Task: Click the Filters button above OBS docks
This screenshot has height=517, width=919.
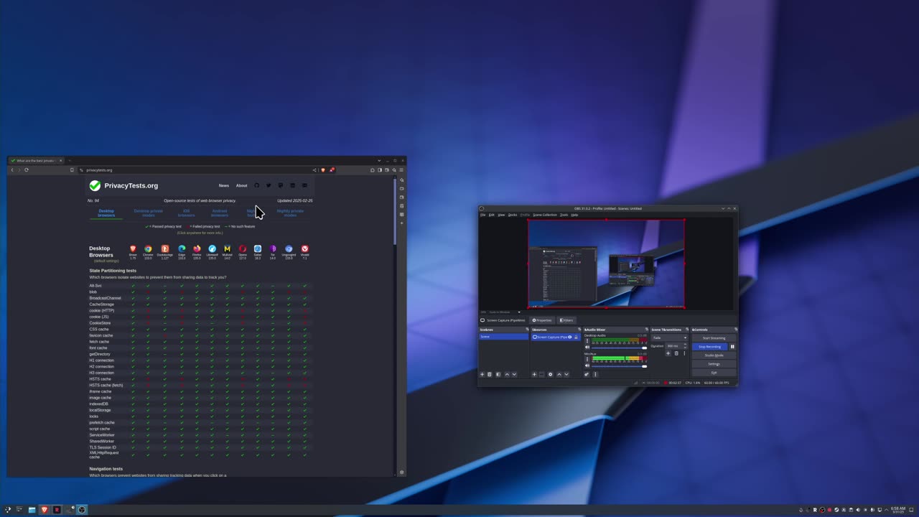Action: (x=566, y=320)
